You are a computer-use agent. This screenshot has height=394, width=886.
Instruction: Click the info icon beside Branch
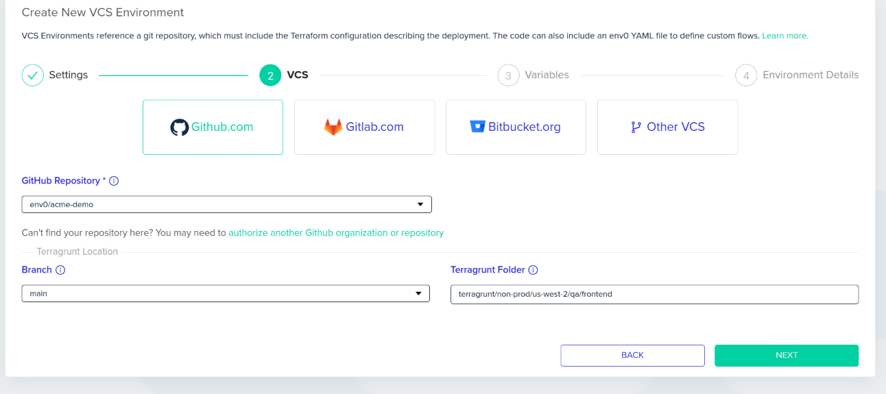(60, 270)
